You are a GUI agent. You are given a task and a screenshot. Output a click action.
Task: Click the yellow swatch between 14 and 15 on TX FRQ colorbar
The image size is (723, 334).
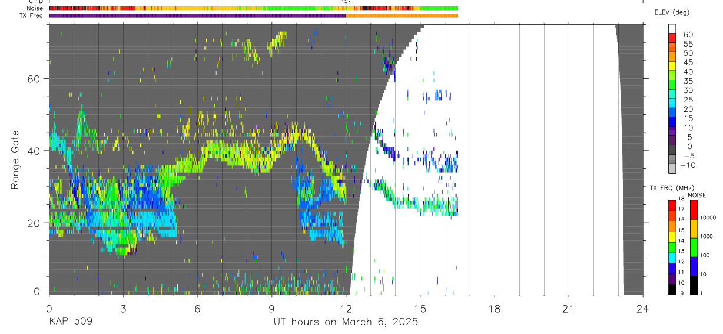672,237
